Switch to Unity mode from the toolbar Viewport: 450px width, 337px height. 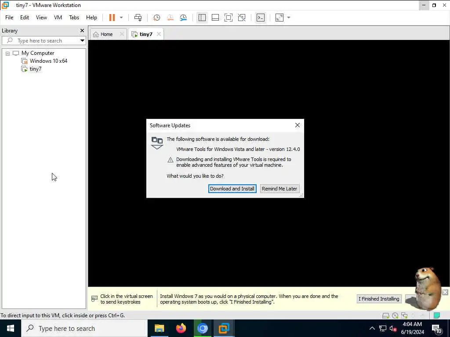click(242, 18)
